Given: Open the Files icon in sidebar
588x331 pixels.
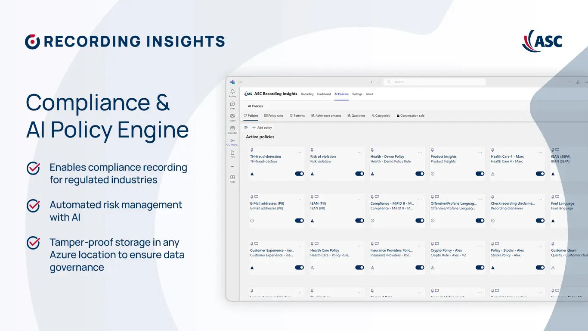Looking at the screenshot, I should tap(232, 153).
